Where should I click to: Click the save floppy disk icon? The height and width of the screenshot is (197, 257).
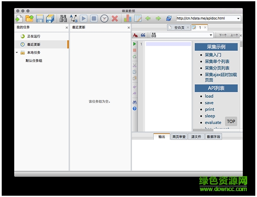click(40, 18)
